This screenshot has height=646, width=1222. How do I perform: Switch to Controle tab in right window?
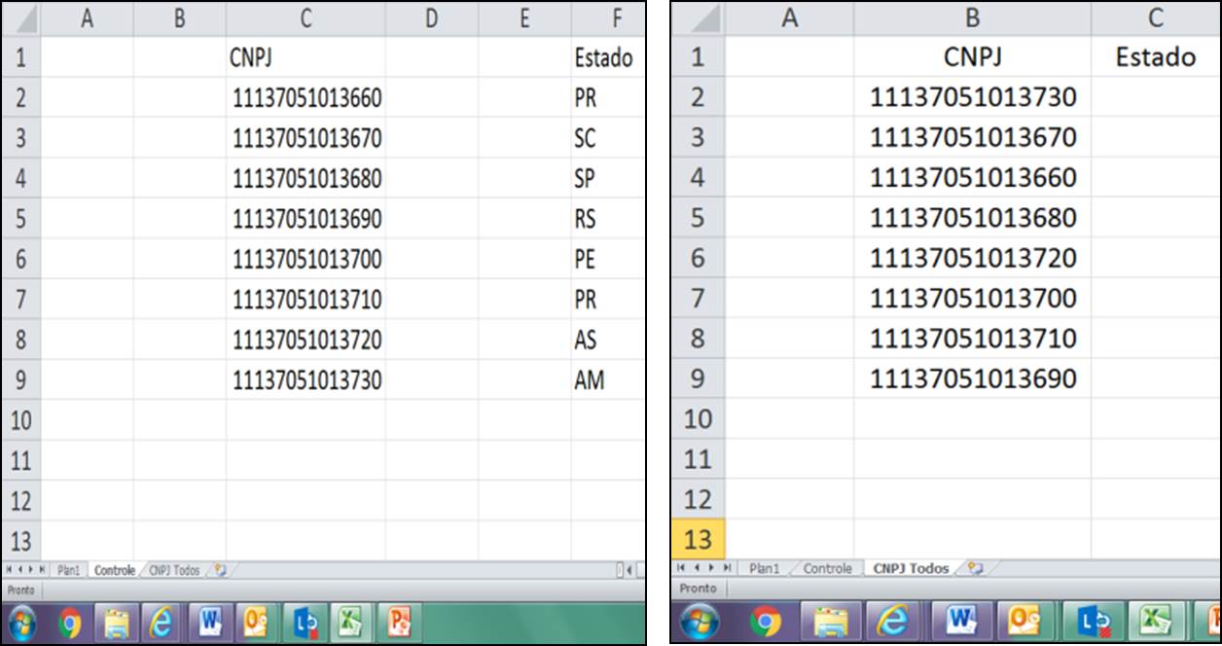point(827,568)
